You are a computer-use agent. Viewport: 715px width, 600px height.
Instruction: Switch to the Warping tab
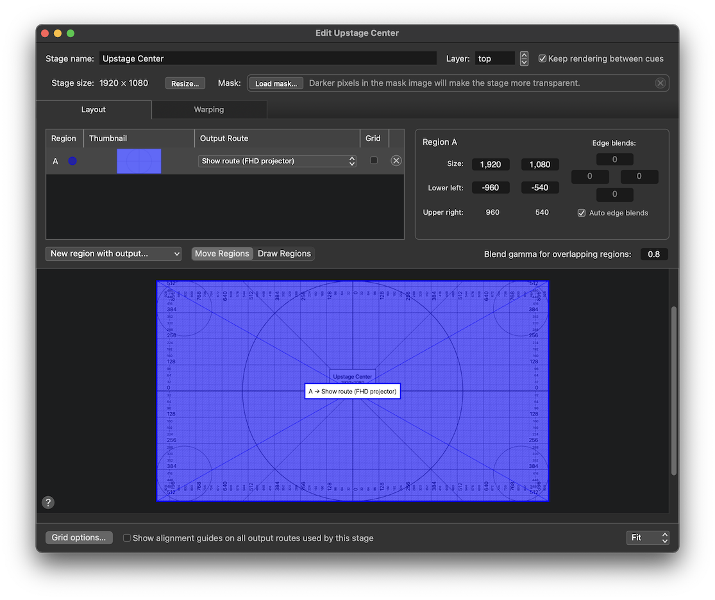tap(209, 110)
